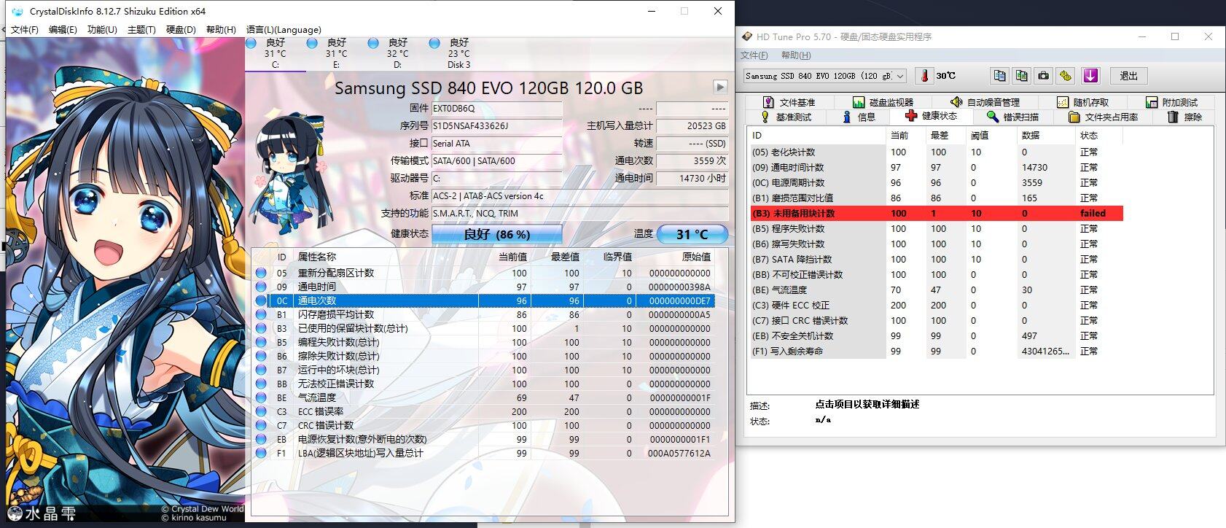Open the 帮助(H) menu in HD Tune

tap(796, 55)
